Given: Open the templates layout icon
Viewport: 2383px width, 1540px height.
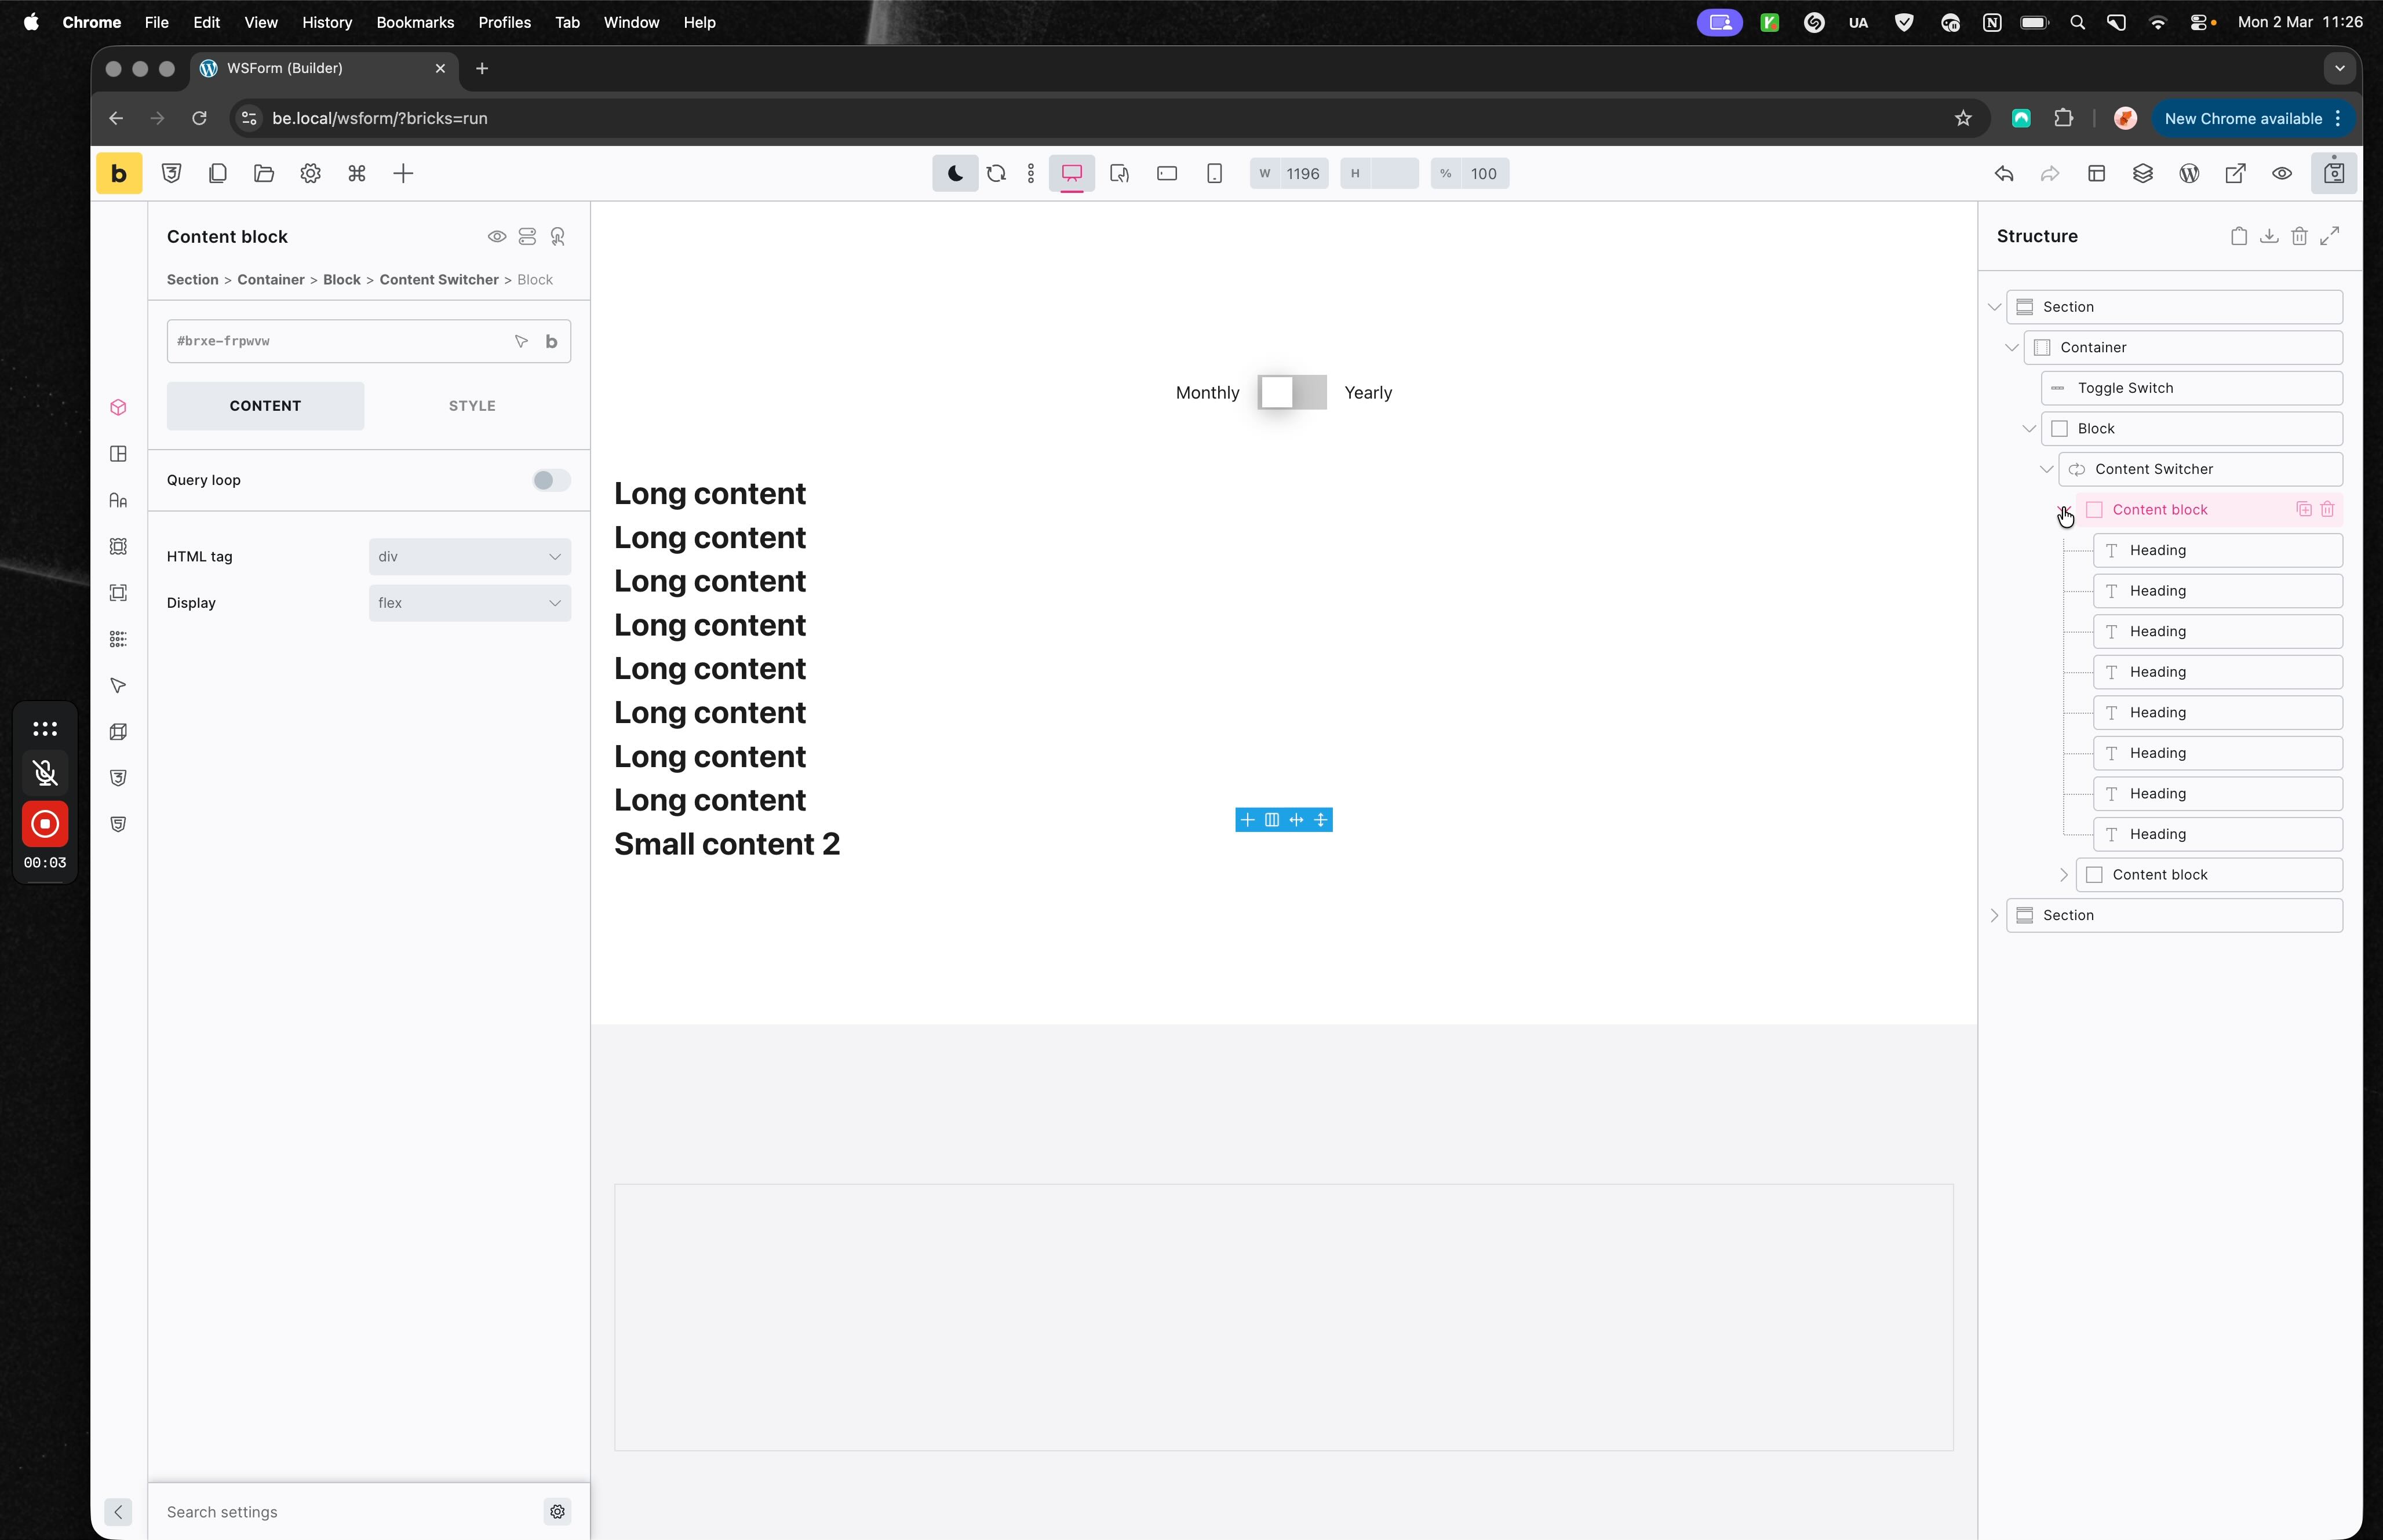Looking at the screenshot, I should [x=2097, y=174].
